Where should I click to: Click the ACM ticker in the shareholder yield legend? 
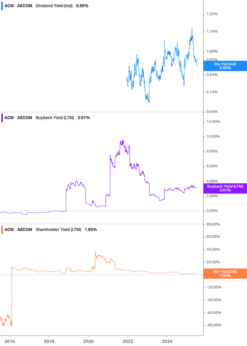(x=9, y=230)
